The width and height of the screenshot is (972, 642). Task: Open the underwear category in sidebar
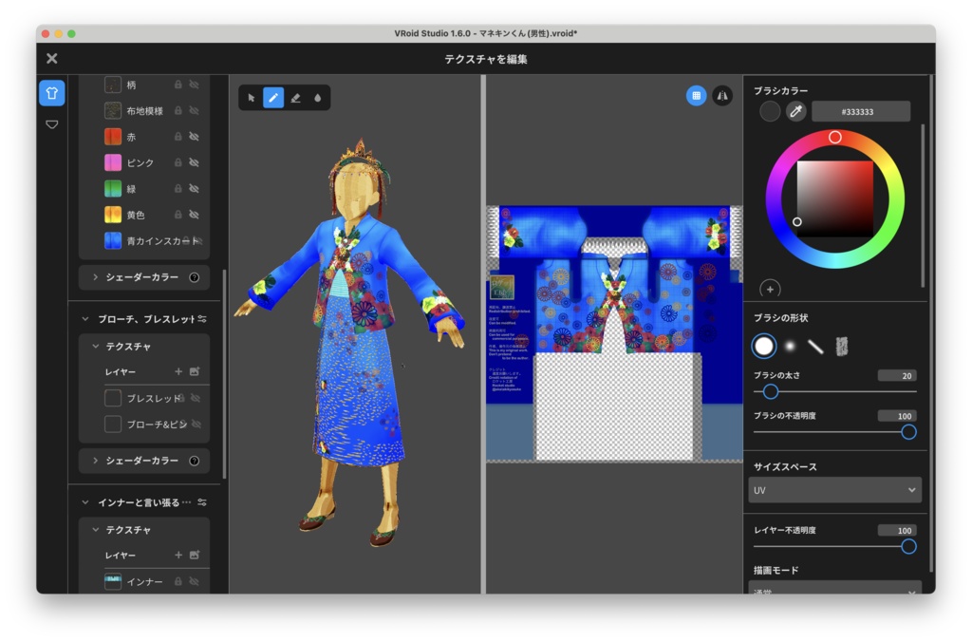point(52,124)
